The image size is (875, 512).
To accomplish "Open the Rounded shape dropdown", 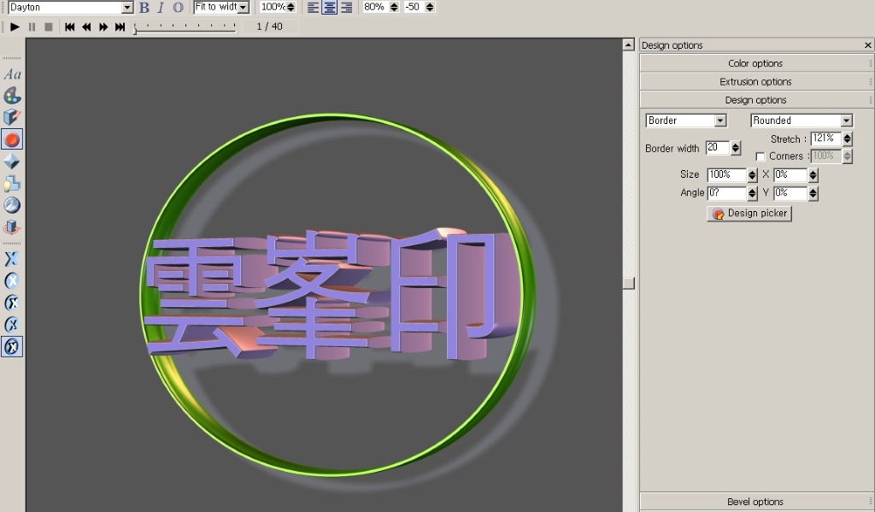I will (847, 121).
